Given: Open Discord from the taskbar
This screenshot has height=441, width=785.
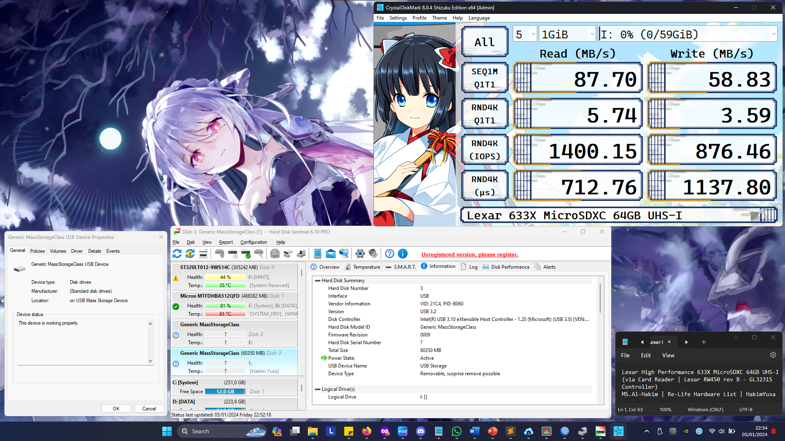Looking at the screenshot, I should (x=421, y=431).
